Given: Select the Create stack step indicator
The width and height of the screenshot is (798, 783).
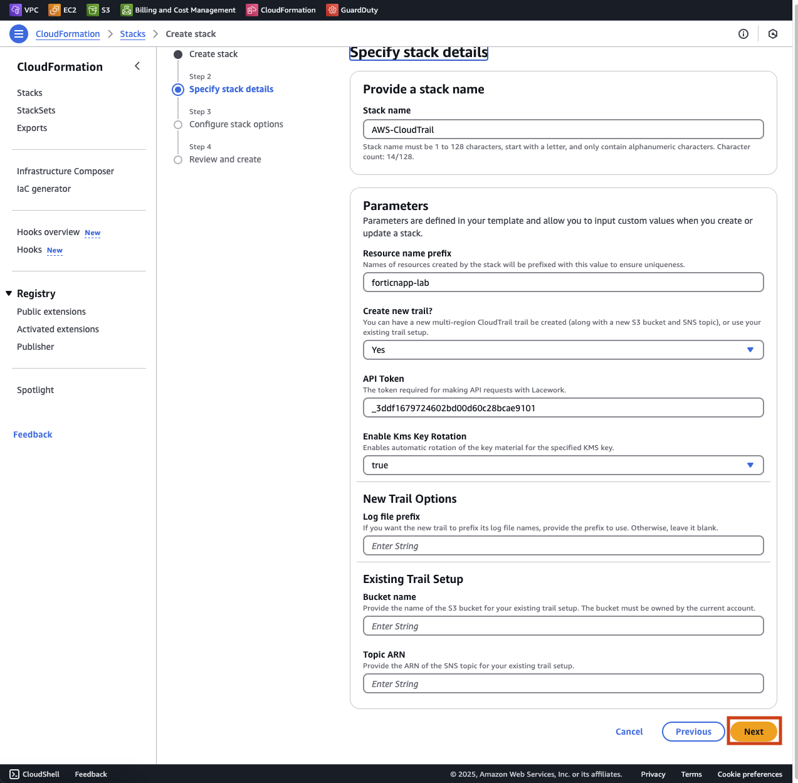Looking at the screenshot, I should click(178, 55).
